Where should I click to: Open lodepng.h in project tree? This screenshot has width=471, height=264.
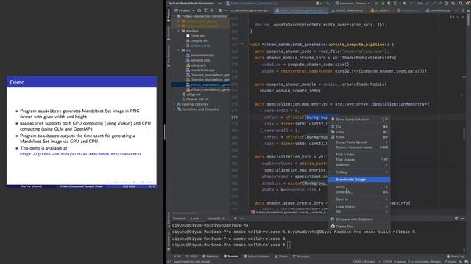pyautogui.click(x=196, y=65)
